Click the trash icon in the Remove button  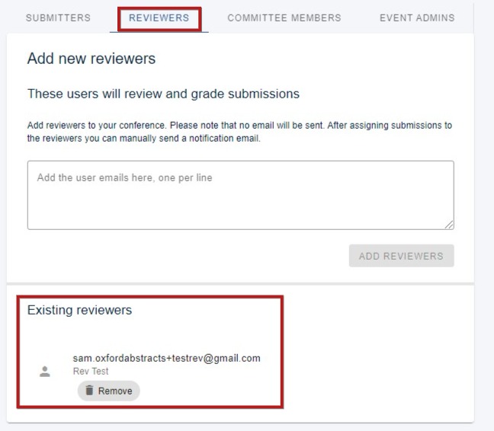[x=89, y=391]
